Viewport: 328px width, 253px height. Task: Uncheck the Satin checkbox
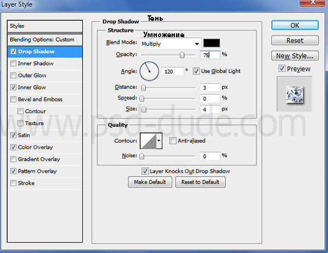(13, 136)
